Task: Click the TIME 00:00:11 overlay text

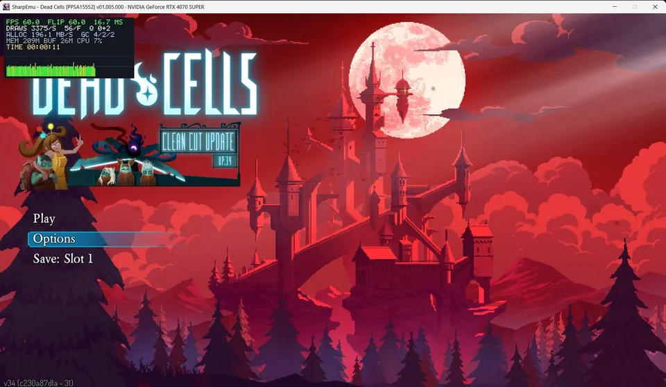Action: click(33, 47)
